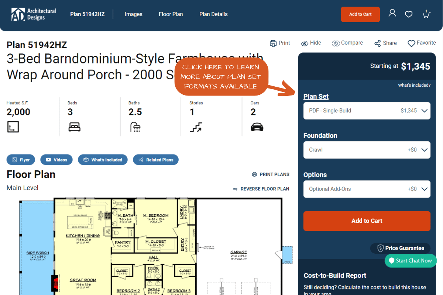Viewport: 443px width, 295px height.
Task: Mark plan as Favorite
Action: (422, 43)
